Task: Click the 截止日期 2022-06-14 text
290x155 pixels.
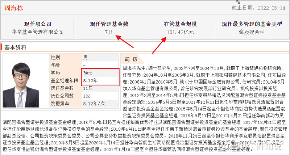Action: [258, 8]
